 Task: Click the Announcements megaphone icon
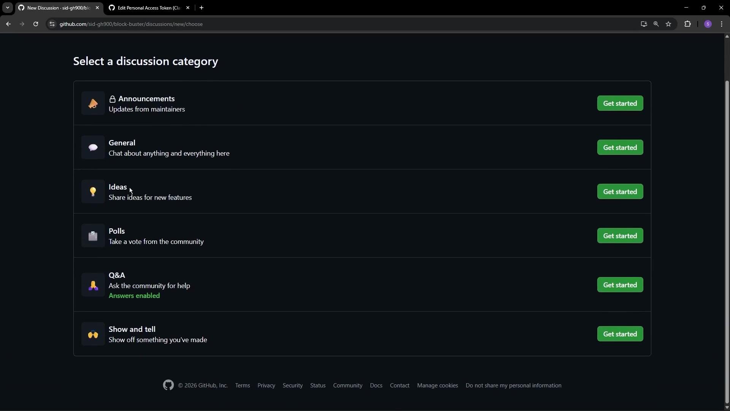pos(93,104)
